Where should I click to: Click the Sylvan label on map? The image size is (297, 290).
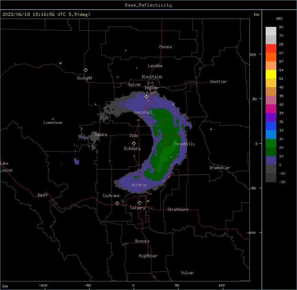(x=134, y=84)
